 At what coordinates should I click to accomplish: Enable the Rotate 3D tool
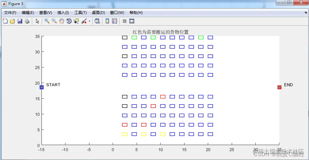pyautogui.click(x=69, y=21)
